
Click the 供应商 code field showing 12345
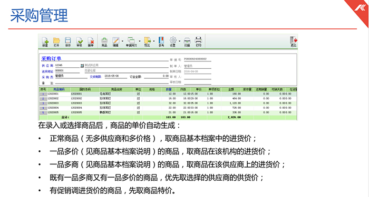coord(67,66)
